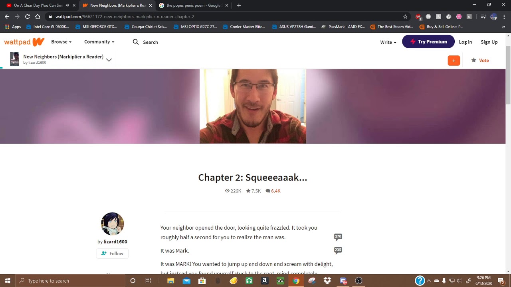
Task: Open the Amazon taskbar app
Action: pyautogui.click(x=265, y=281)
